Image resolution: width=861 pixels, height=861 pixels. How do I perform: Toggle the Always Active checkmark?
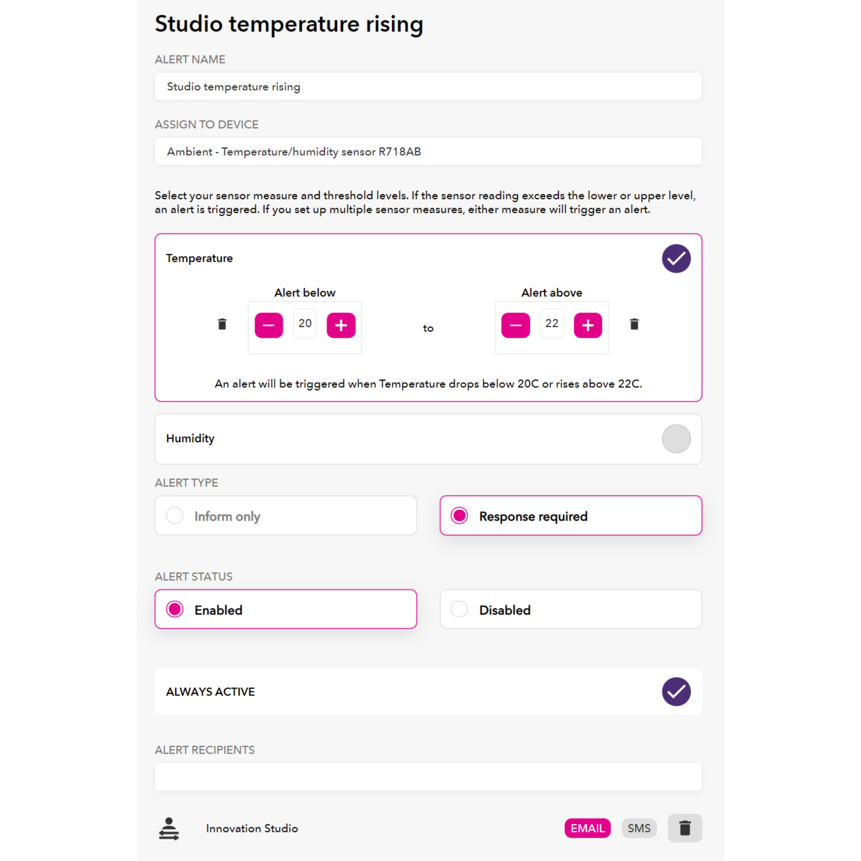pyautogui.click(x=676, y=692)
